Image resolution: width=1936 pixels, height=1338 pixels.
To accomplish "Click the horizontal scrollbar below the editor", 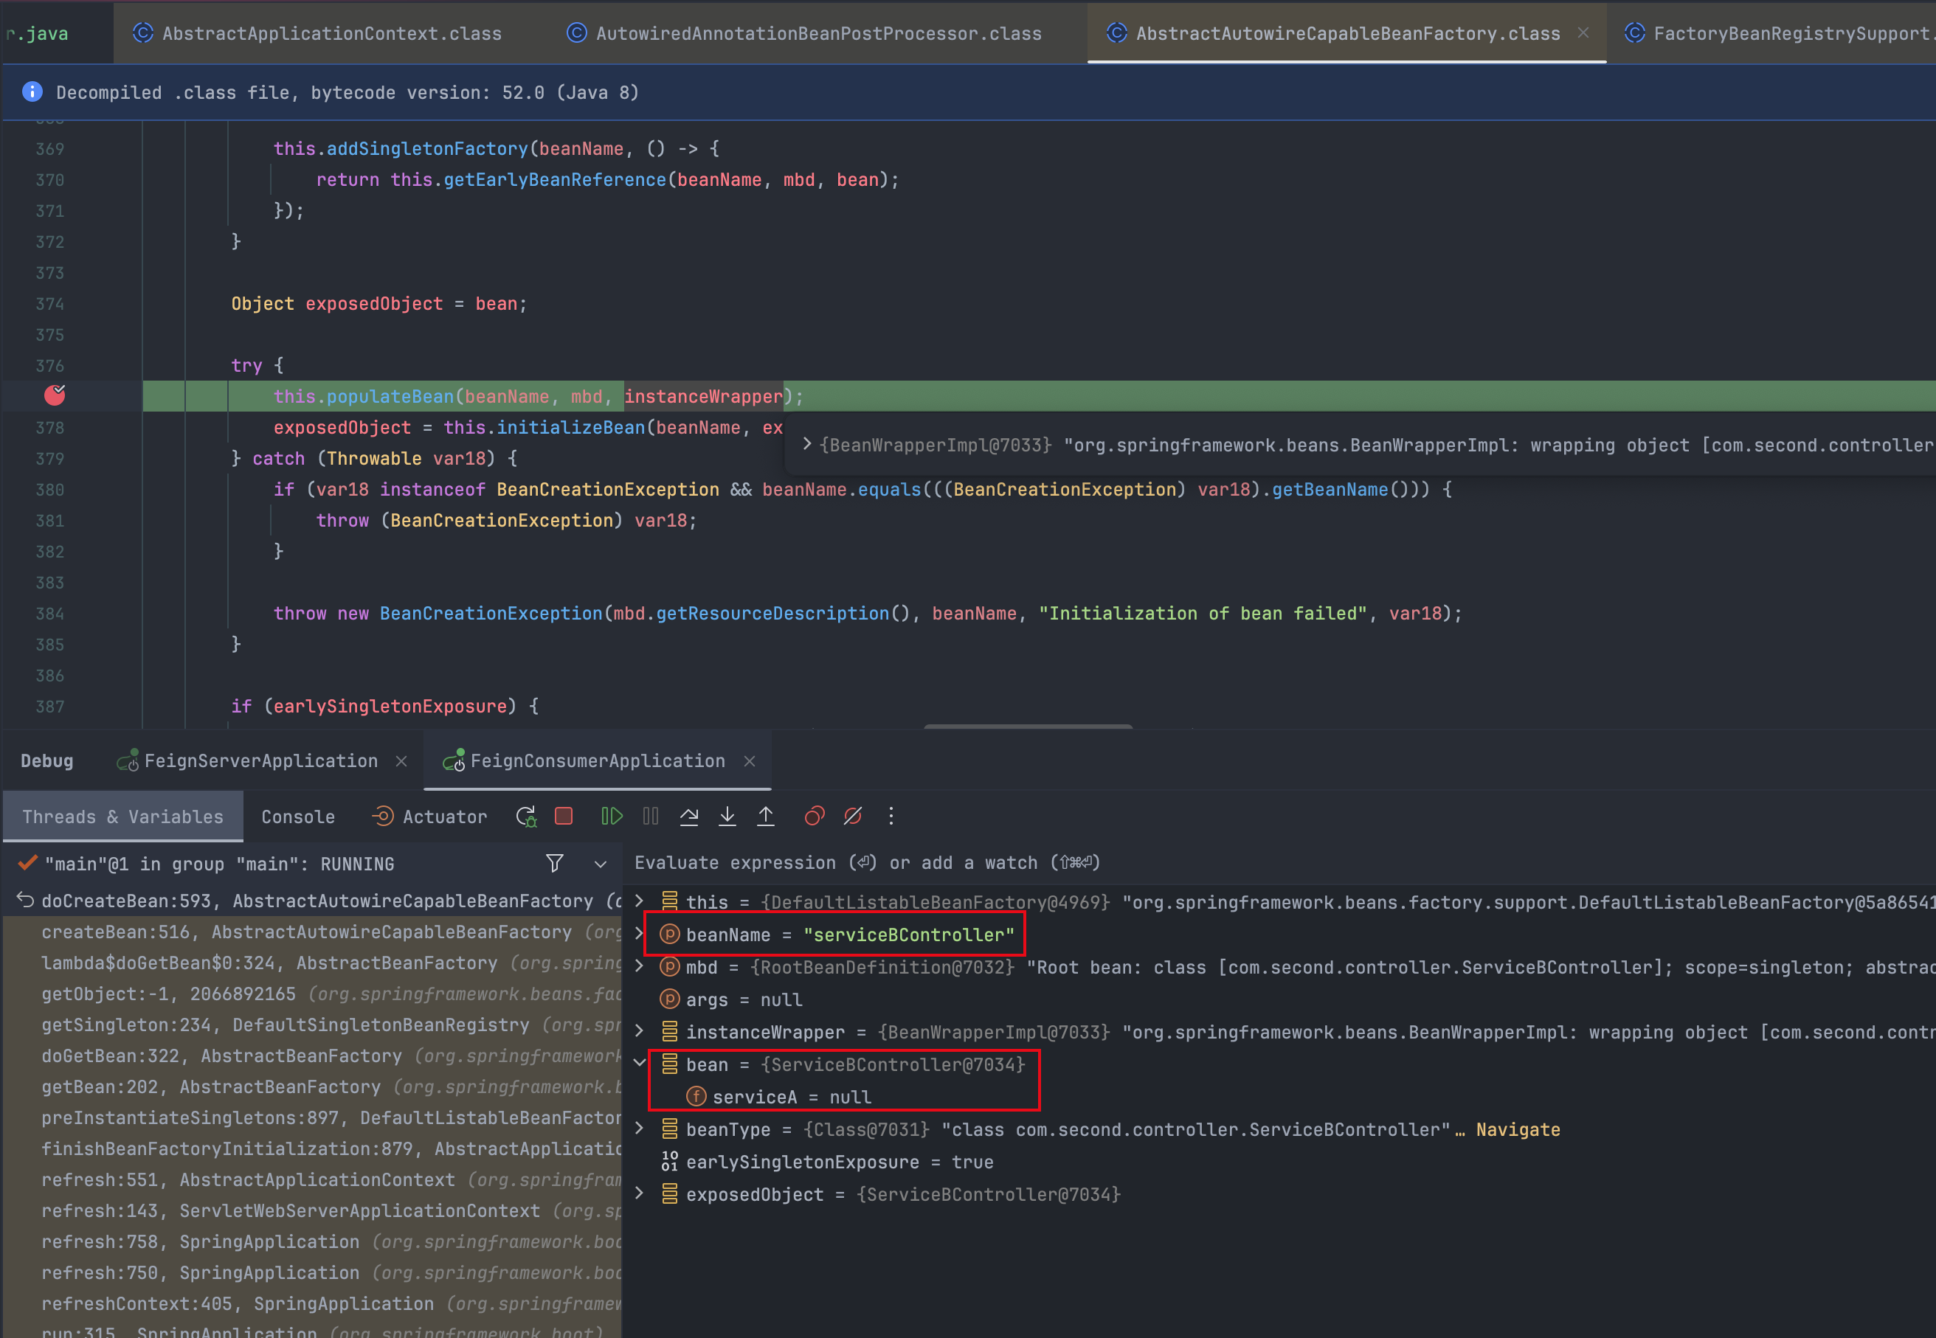I will tap(1028, 726).
